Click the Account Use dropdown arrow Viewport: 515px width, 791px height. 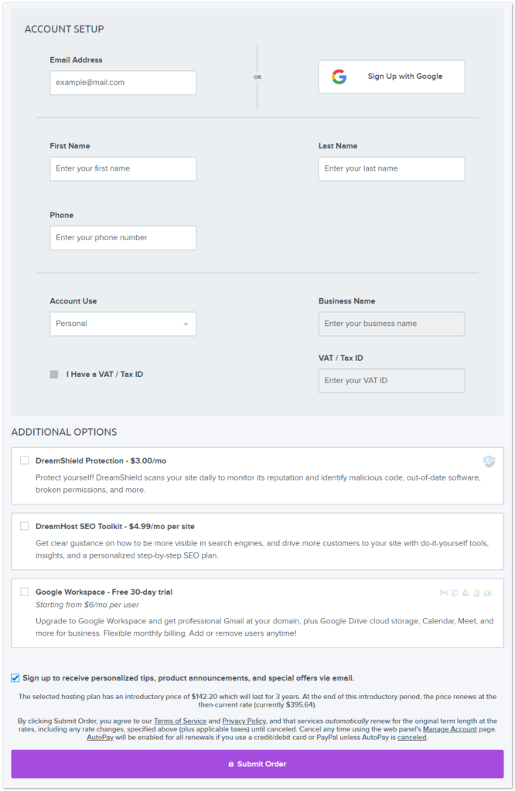186,324
